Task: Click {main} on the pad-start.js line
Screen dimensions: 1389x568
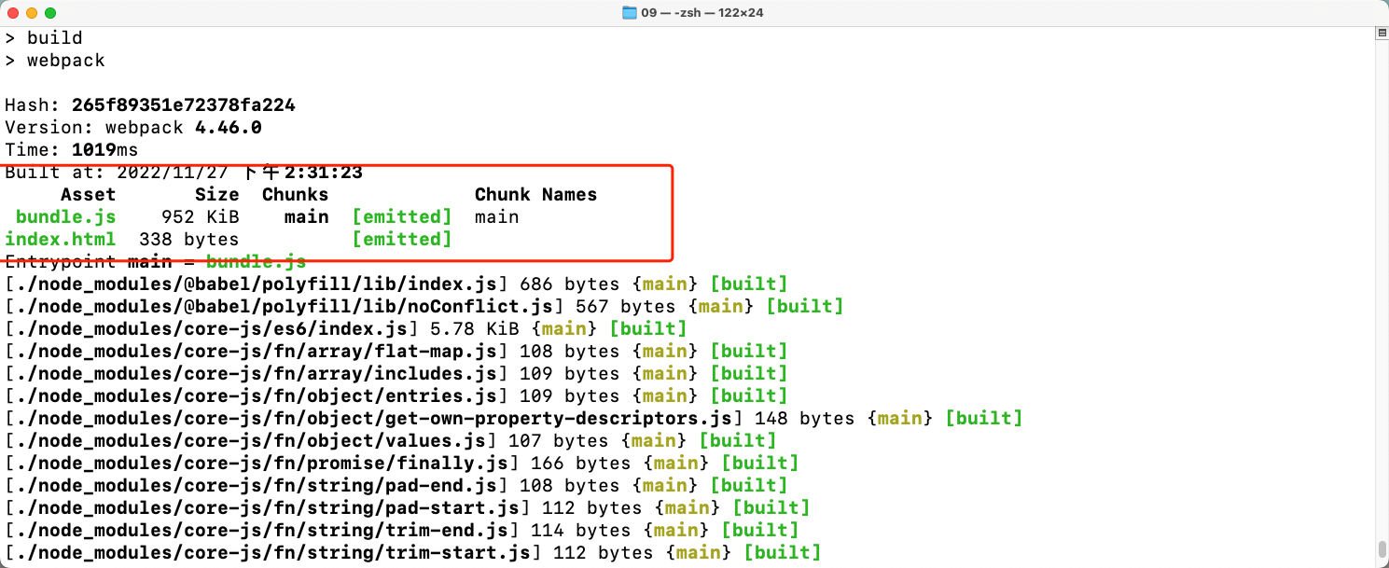Action: click(688, 508)
